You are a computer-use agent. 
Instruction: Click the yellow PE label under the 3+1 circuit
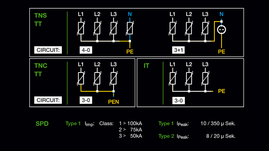(222, 52)
